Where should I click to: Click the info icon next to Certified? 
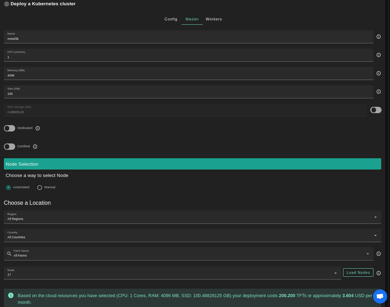(35, 147)
